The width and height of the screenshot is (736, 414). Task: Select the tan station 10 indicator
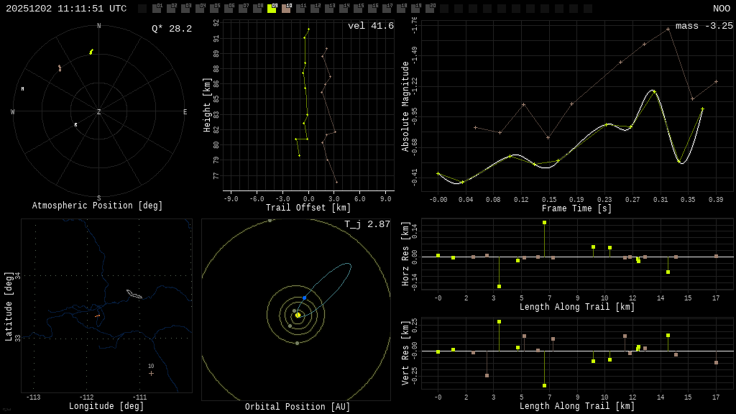[x=286, y=9]
